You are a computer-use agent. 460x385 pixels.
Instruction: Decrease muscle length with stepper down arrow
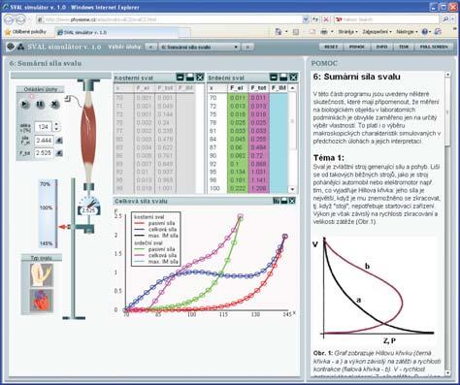56,129
